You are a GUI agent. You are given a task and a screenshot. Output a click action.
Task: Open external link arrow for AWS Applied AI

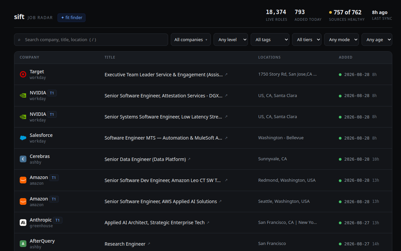click(220, 201)
